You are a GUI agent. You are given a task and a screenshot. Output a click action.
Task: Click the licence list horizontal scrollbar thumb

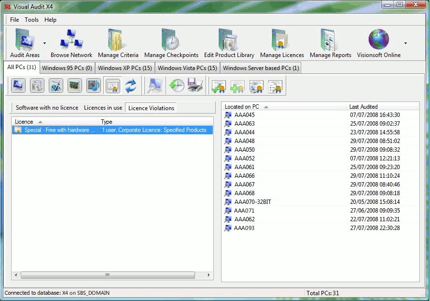tap(108, 275)
